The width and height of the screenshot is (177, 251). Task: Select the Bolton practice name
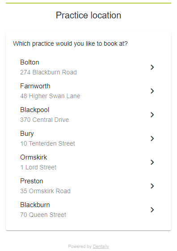point(29,62)
